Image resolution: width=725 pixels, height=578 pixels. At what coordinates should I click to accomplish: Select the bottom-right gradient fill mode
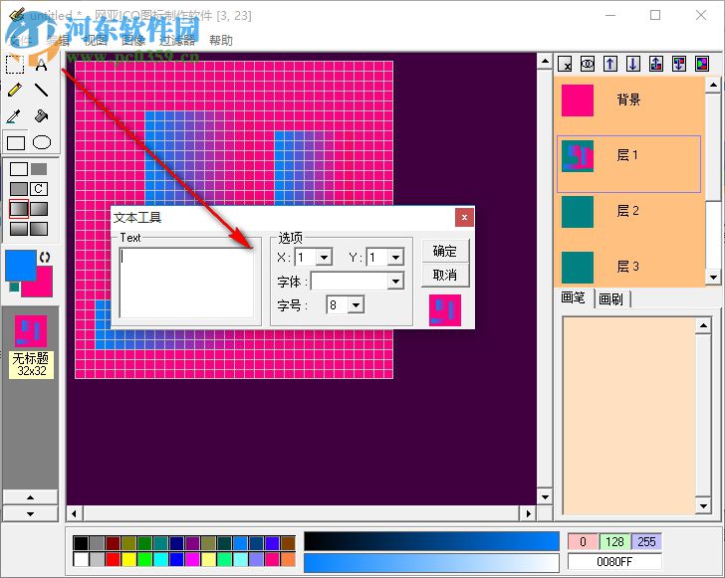click(x=39, y=229)
